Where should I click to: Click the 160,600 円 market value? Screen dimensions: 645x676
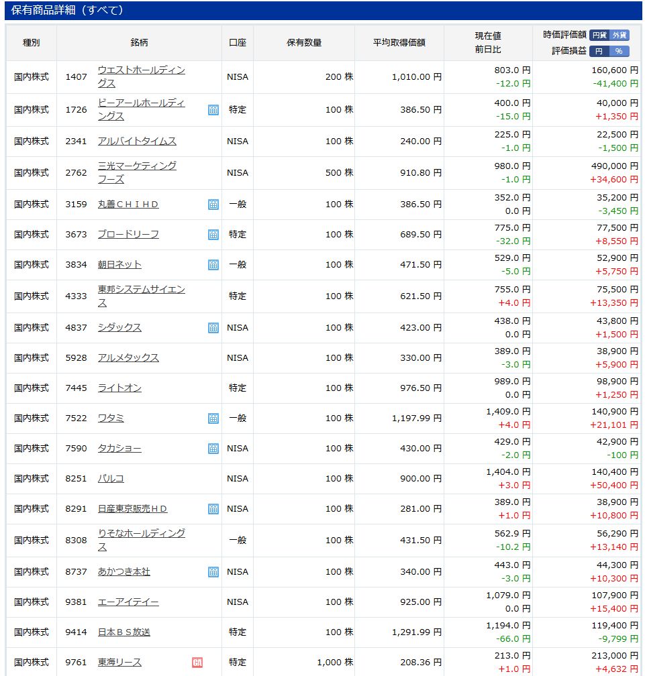click(x=615, y=70)
